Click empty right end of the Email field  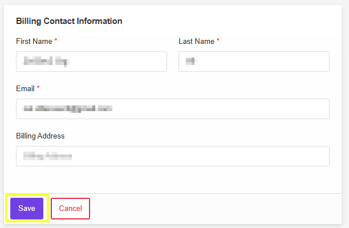289,109
